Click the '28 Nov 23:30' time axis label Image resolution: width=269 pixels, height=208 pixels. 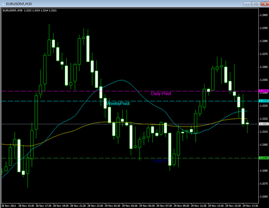click(95, 206)
